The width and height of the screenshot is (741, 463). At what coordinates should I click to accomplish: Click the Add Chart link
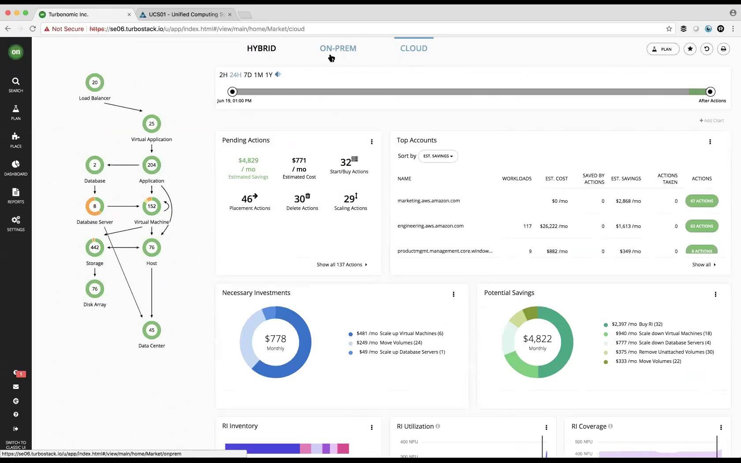(711, 120)
